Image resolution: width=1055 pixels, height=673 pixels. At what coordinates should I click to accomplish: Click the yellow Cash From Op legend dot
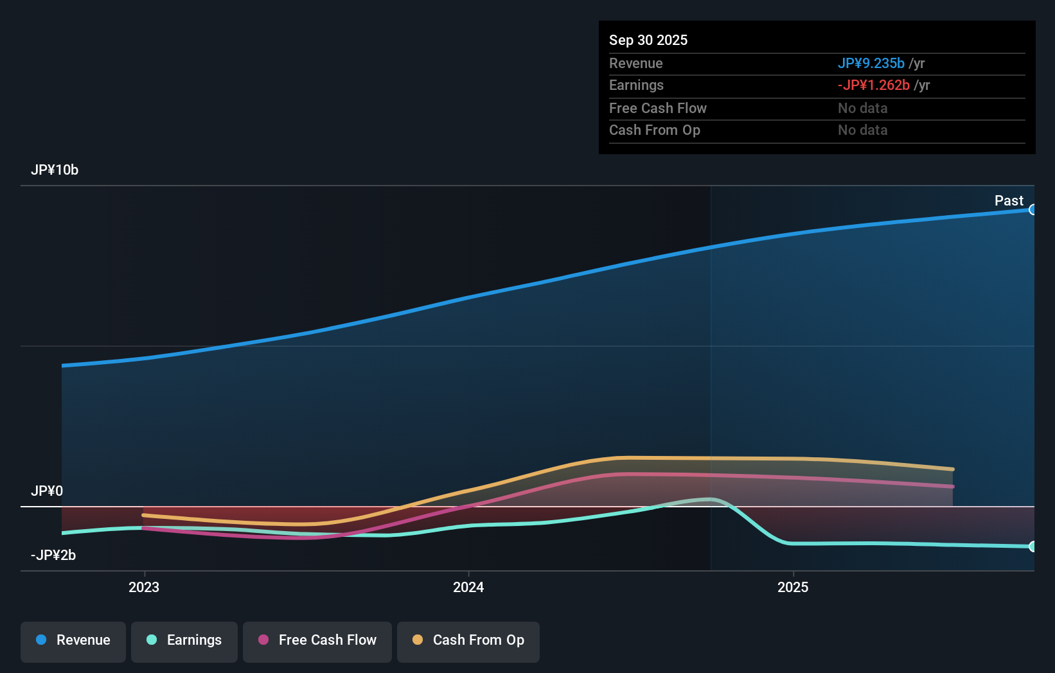click(x=418, y=640)
